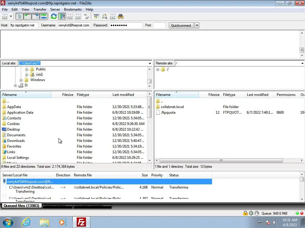Image resolution: width=305 pixels, height=228 pixels.
Task: Click the speed limits gear icon in status bar
Action: (x=251, y=213)
